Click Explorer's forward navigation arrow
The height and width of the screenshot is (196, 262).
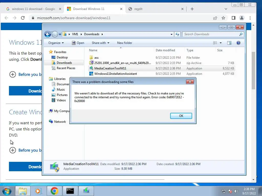click(x=55, y=34)
